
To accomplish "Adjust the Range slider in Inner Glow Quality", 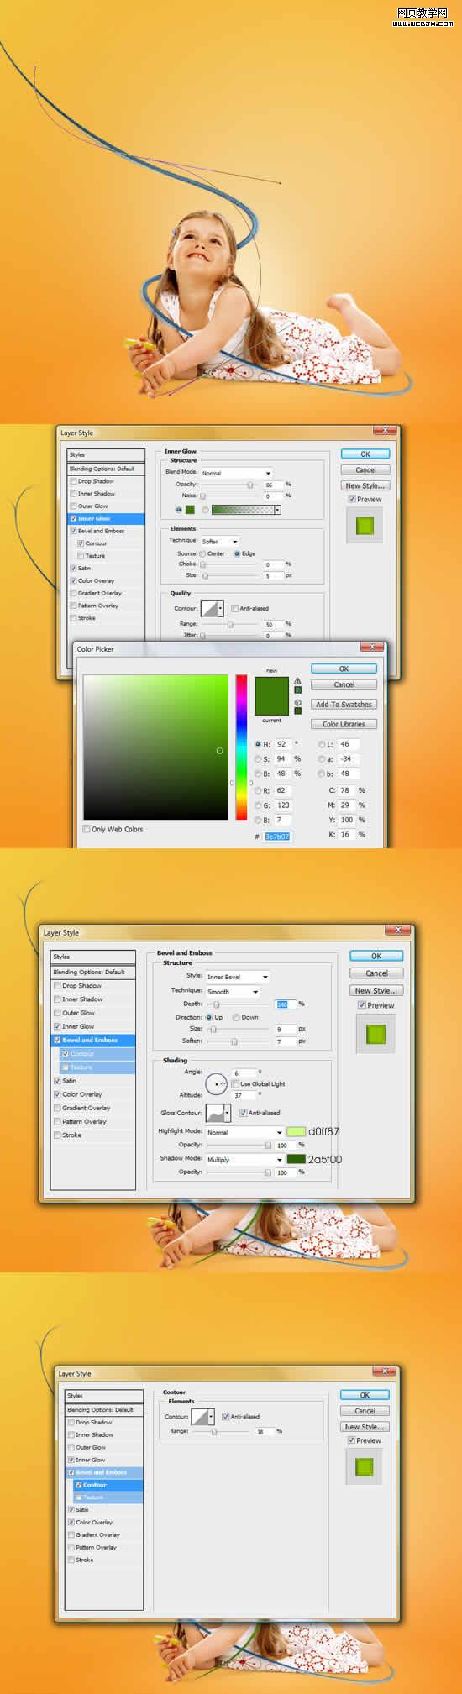I will 228,624.
